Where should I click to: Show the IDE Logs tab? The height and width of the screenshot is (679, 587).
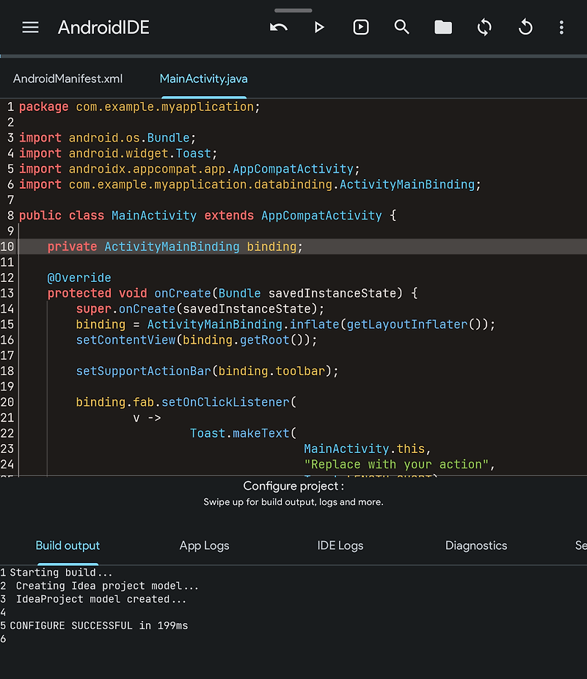coord(340,545)
